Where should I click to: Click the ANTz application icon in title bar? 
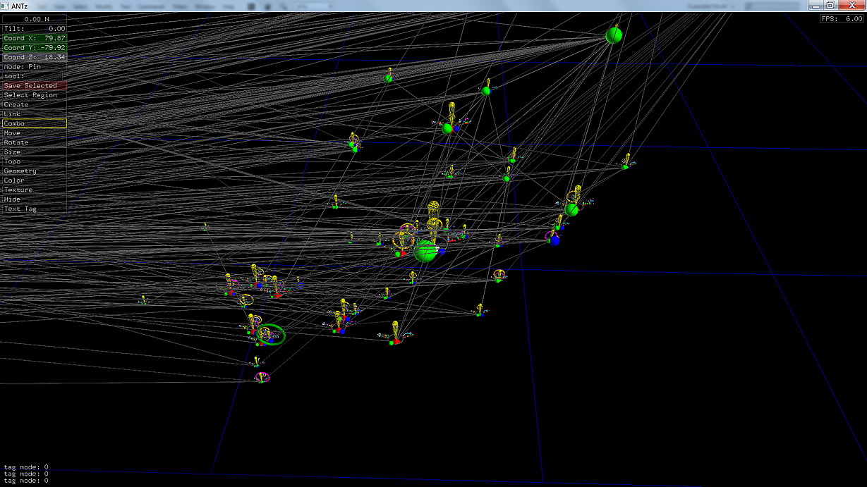pyautogui.click(x=6, y=6)
